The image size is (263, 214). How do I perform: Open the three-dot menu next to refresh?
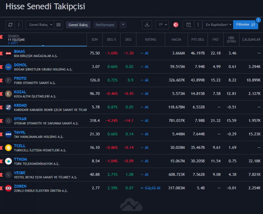tap(19, 25)
